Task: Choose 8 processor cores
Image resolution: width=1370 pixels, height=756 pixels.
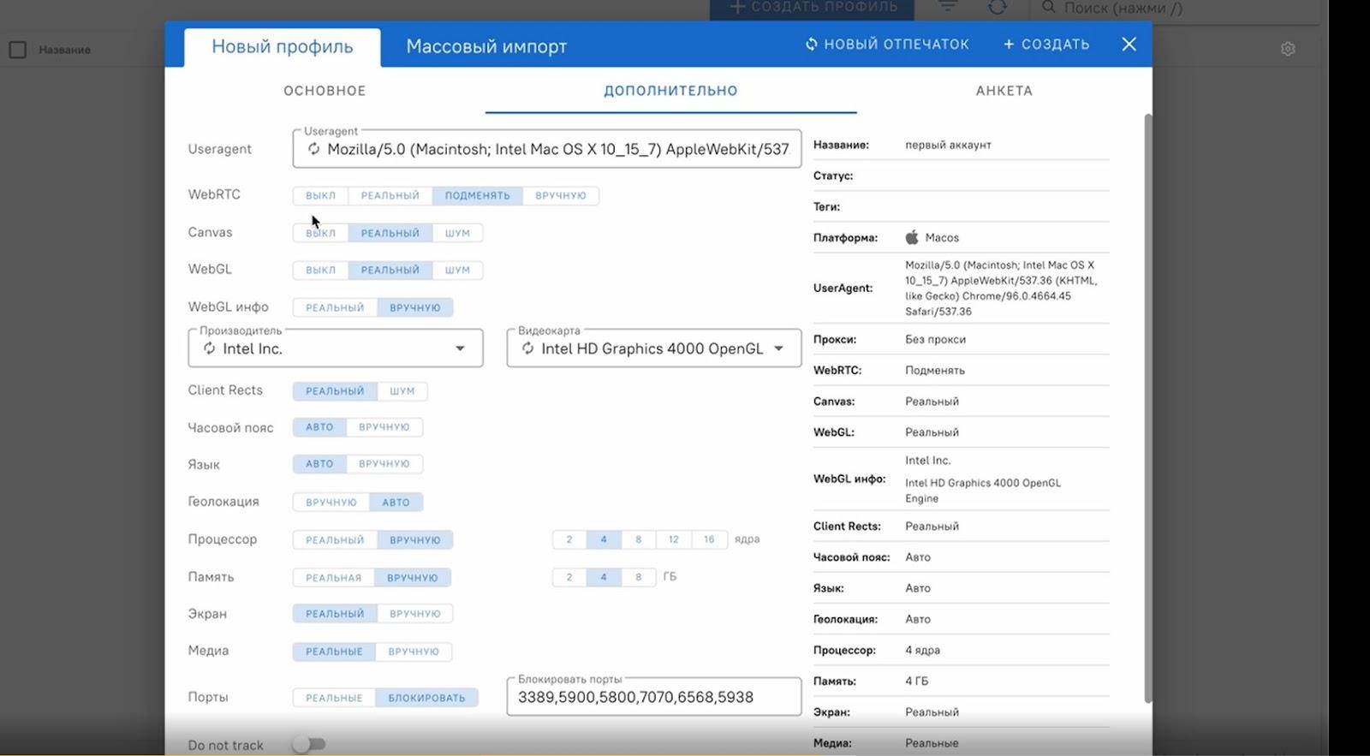Action: pyautogui.click(x=639, y=539)
